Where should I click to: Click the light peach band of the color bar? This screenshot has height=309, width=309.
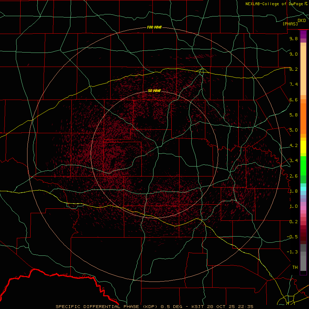(303, 70)
